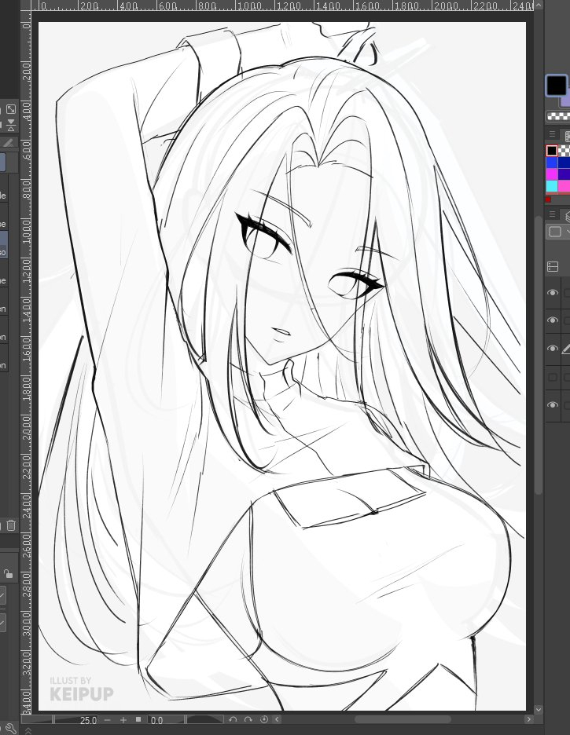This screenshot has width=570, height=735.
Task: Click the lock icon in left panel
Action: pyautogui.click(x=7, y=574)
